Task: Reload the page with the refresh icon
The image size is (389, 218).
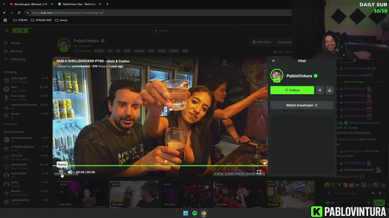Action: [19, 13]
